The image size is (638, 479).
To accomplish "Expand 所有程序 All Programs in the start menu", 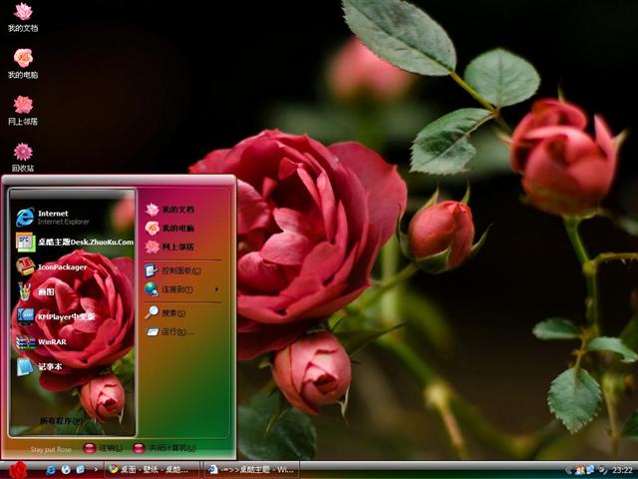I will tap(61, 421).
